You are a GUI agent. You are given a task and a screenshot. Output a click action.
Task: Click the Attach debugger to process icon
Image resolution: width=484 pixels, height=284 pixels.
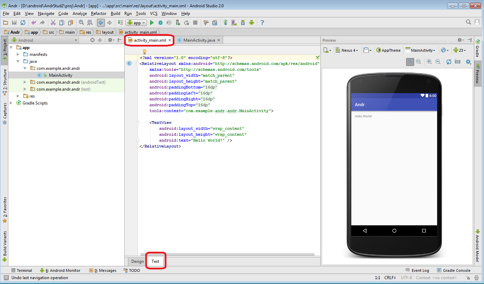pyautogui.click(x=178, y=23)
